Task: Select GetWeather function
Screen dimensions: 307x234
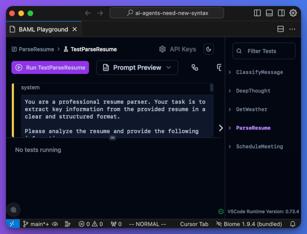Action: pyautogui.click(x=252, y=110)
